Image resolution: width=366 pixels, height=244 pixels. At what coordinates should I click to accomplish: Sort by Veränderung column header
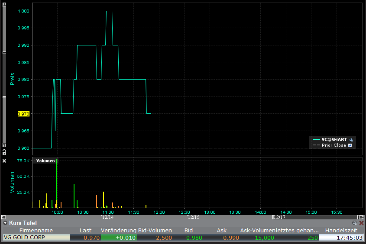[119, 230]
